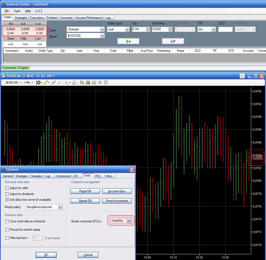Click the pointer cursor tool icon
Viewport: 266px width, 260px height.
pyautogui.click(x=66, y=82)
